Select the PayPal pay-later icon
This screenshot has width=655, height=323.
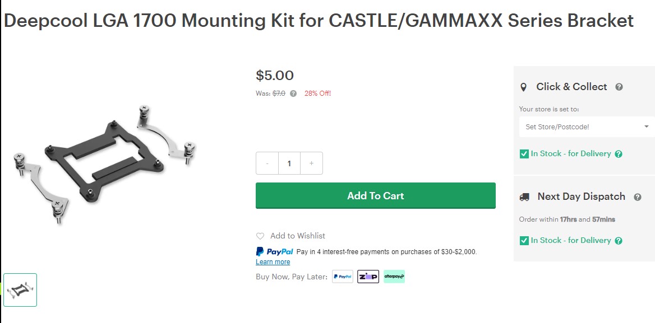(x=343, y=277)
